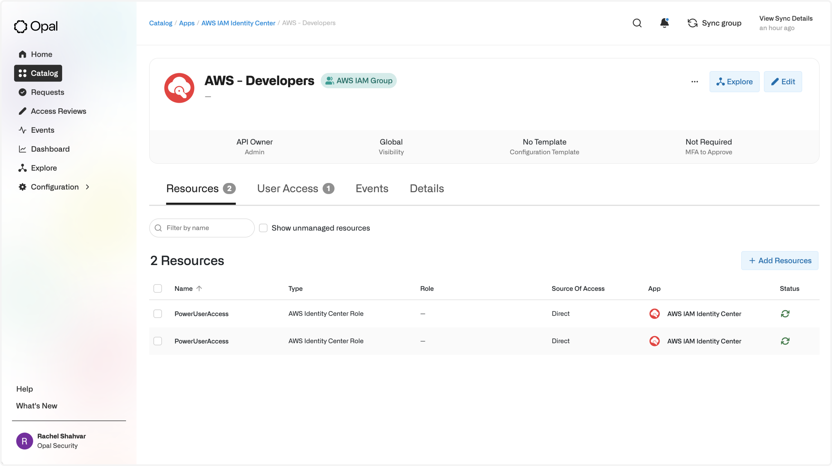This screenshot has height=466, width=832.
Task: Enable Show unmanaged resources checkbox
Action: 263,228
